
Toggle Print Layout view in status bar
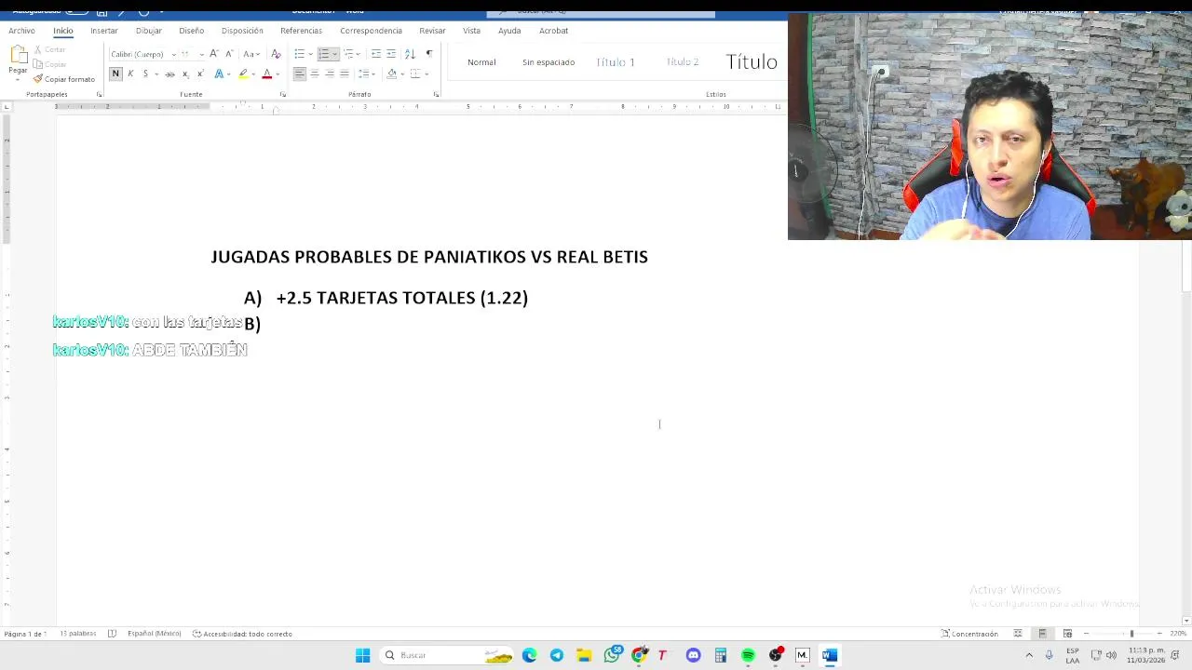(1042, 634)
